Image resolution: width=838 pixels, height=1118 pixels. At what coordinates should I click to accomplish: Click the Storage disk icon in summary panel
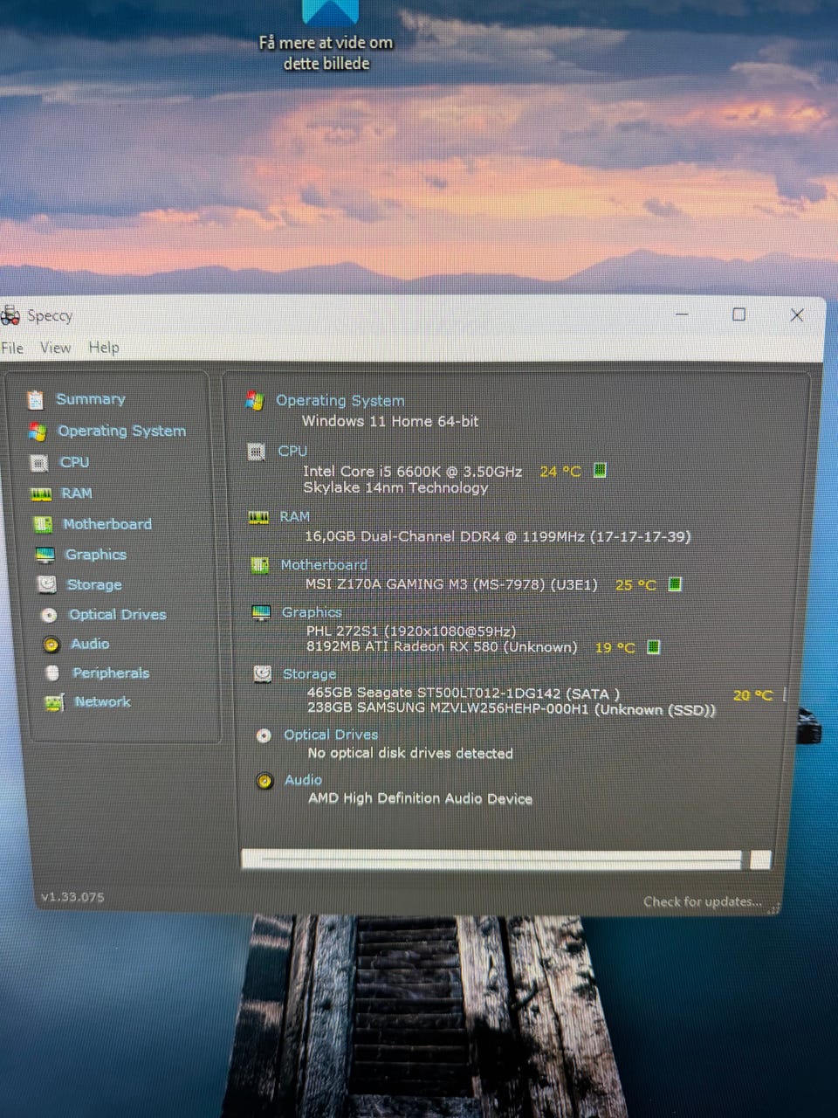(x=263, y=674)
